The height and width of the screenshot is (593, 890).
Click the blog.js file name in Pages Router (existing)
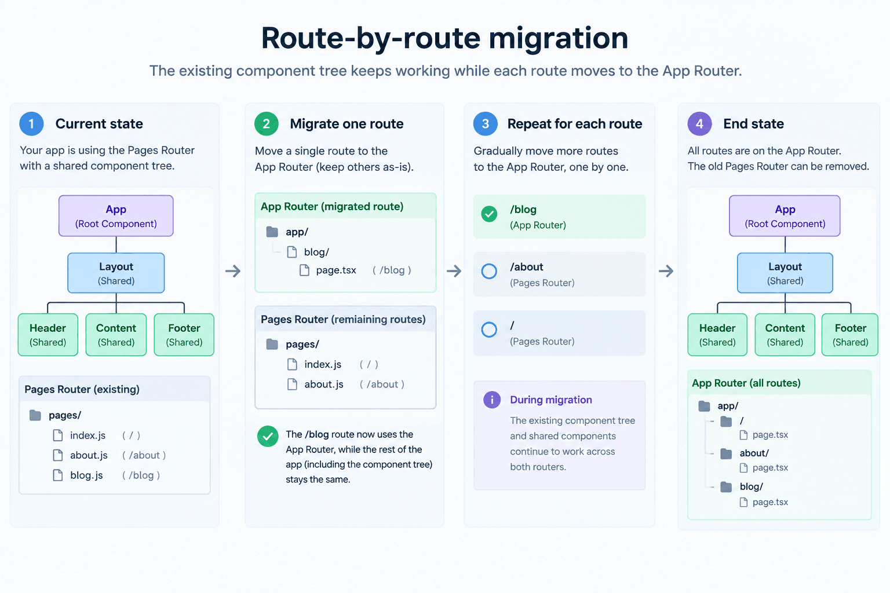pyautogui.click(x=86, y=475)
